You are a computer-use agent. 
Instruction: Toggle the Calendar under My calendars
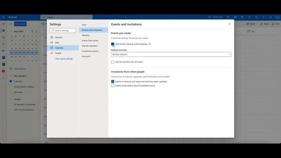pyautogui.click(x=11, y=81)
